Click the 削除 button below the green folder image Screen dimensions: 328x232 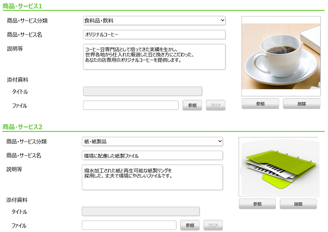pyautogui.click(x=298, y=204)
